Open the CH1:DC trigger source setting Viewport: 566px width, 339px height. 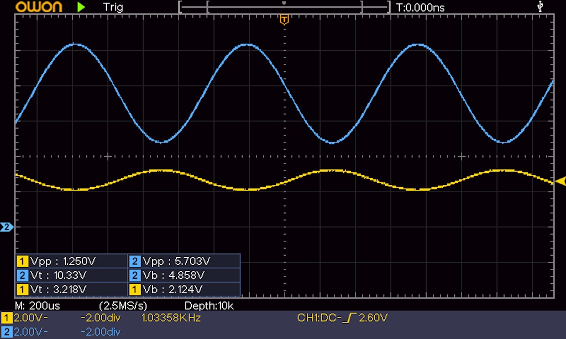click(x=317, y=319)
